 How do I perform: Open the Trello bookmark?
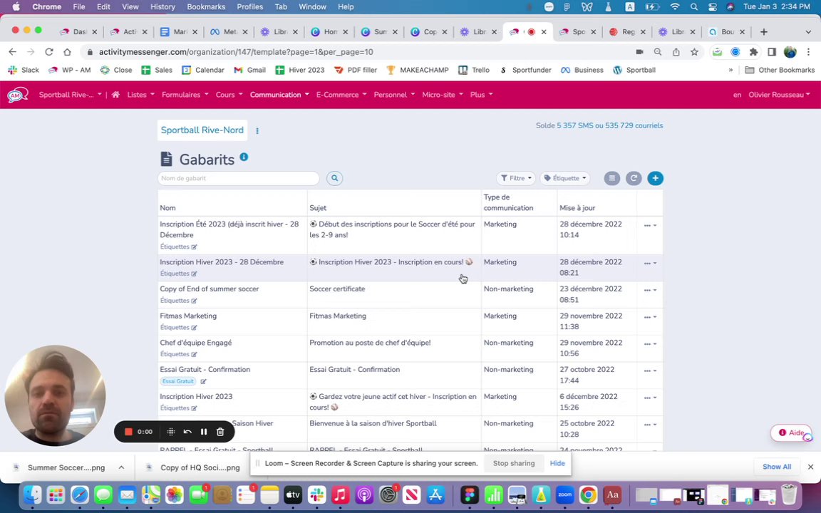[x=474, y=70]
